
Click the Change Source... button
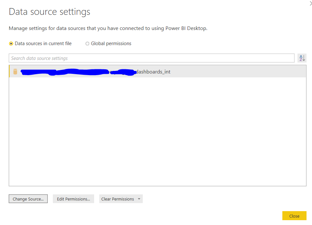click(x=28, y=199)
